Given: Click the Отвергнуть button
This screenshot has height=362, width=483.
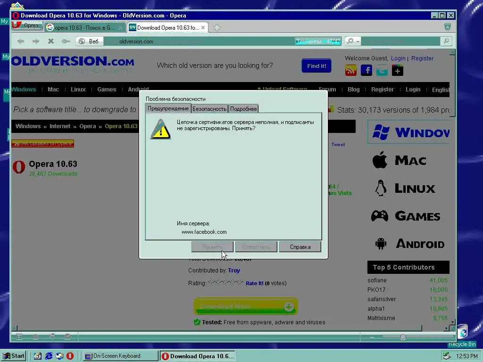Looking at the screenshot, I should click(256, 247).
